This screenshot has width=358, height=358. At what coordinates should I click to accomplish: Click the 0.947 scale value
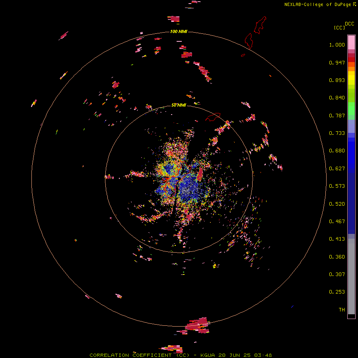(x=337, y=62)
